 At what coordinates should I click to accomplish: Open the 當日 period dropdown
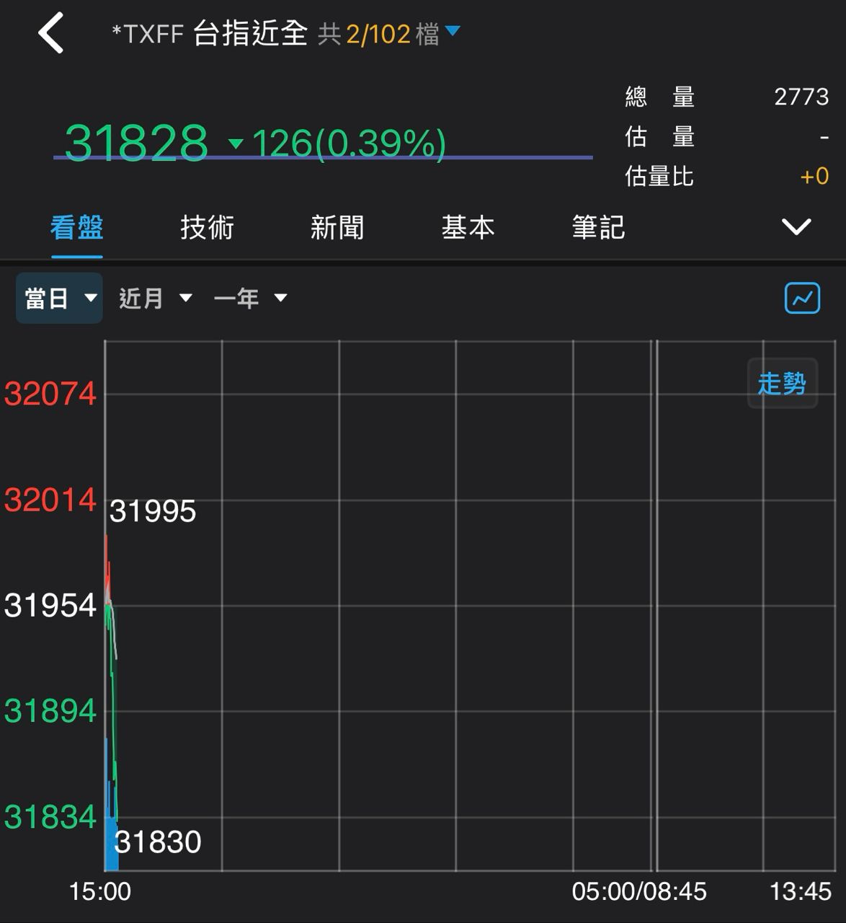point(59,298)
